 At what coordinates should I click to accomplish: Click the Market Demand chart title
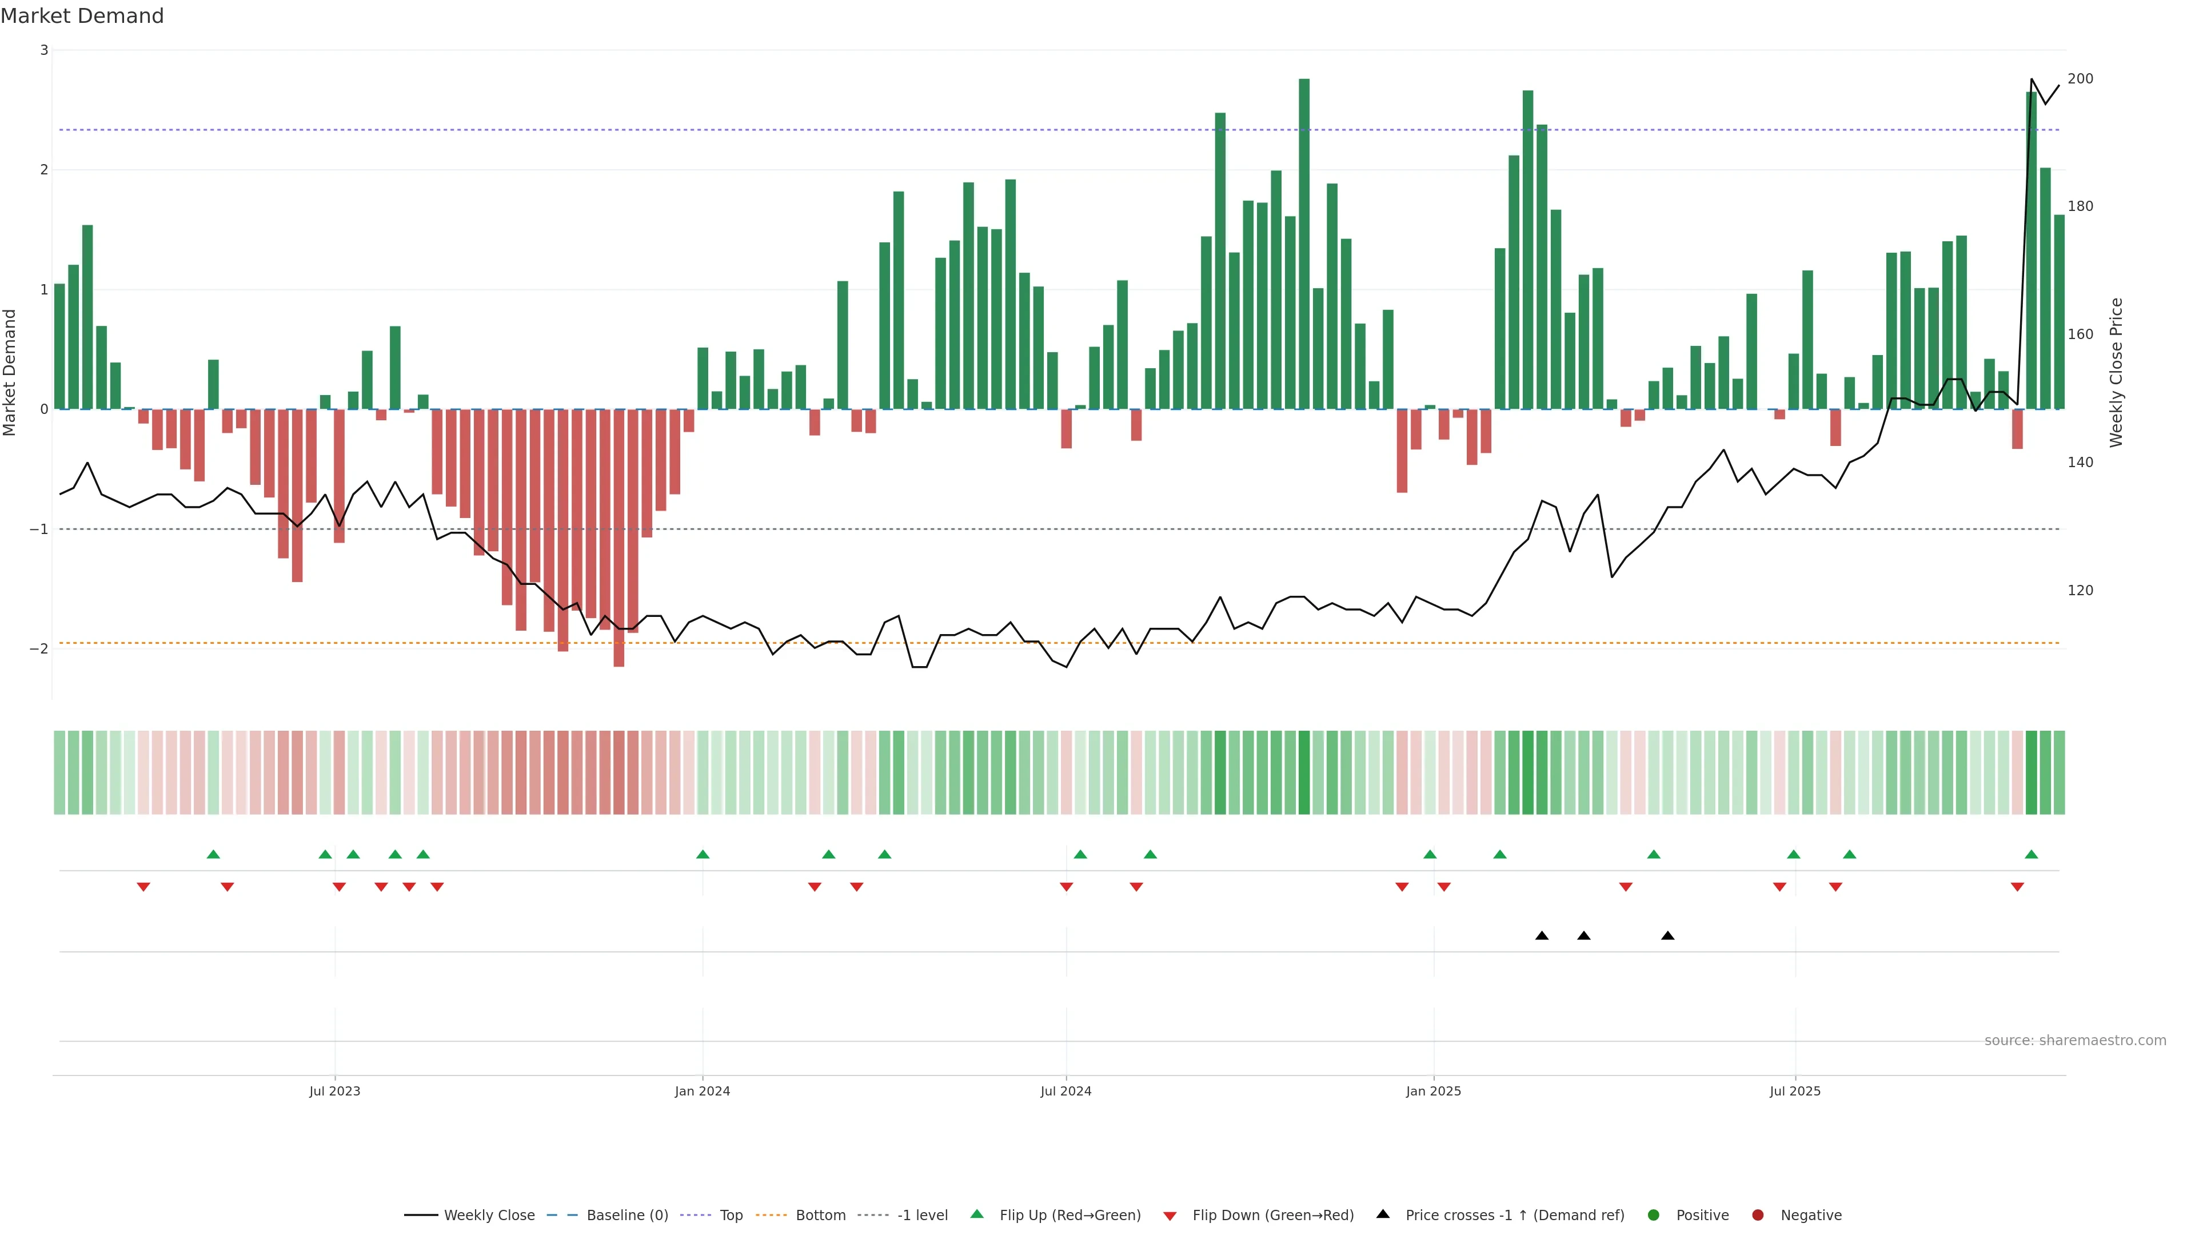[83, 16]
